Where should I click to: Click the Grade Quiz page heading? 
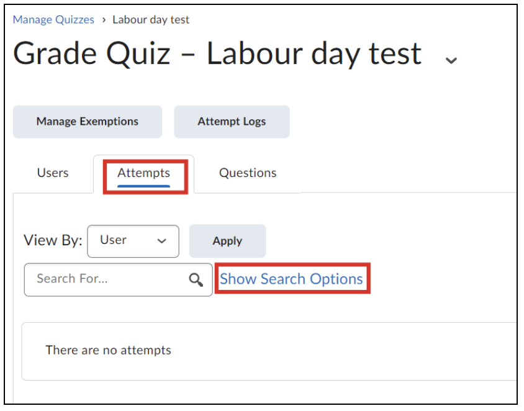tap(217, 54)
